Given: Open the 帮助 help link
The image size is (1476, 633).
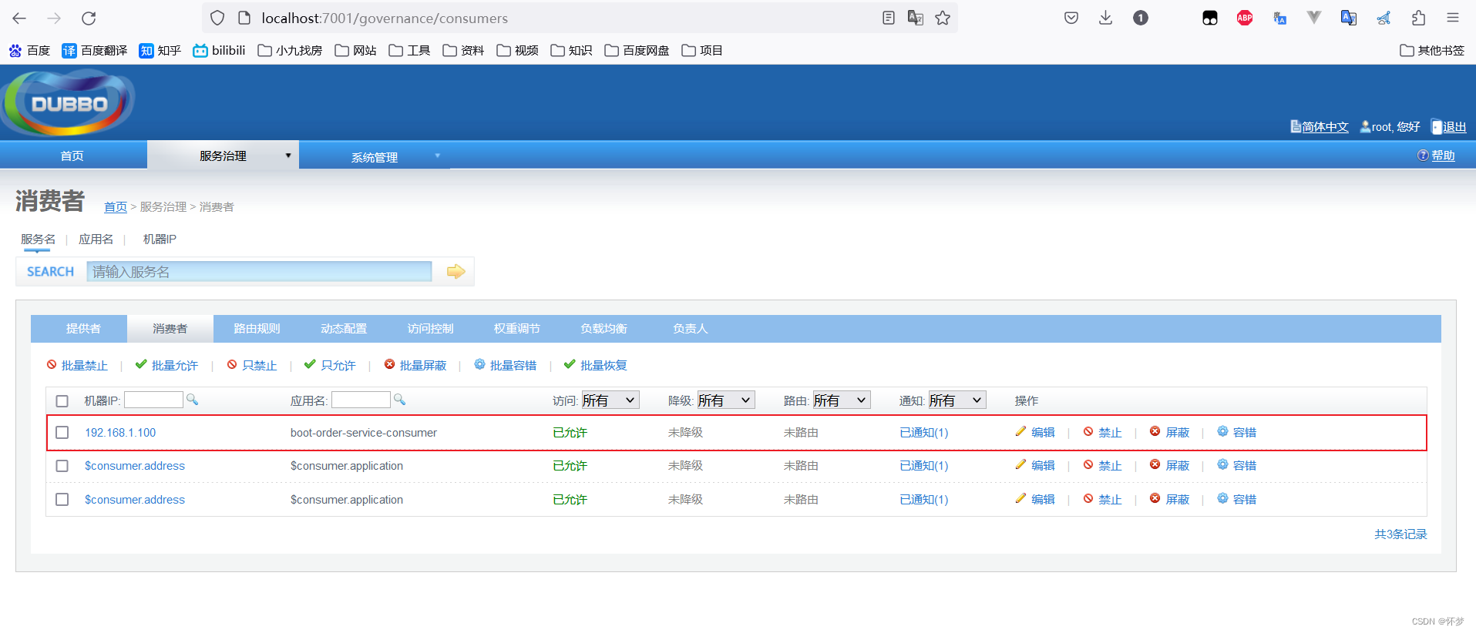Looking at the screenshot, I should tap(1443, 156).
